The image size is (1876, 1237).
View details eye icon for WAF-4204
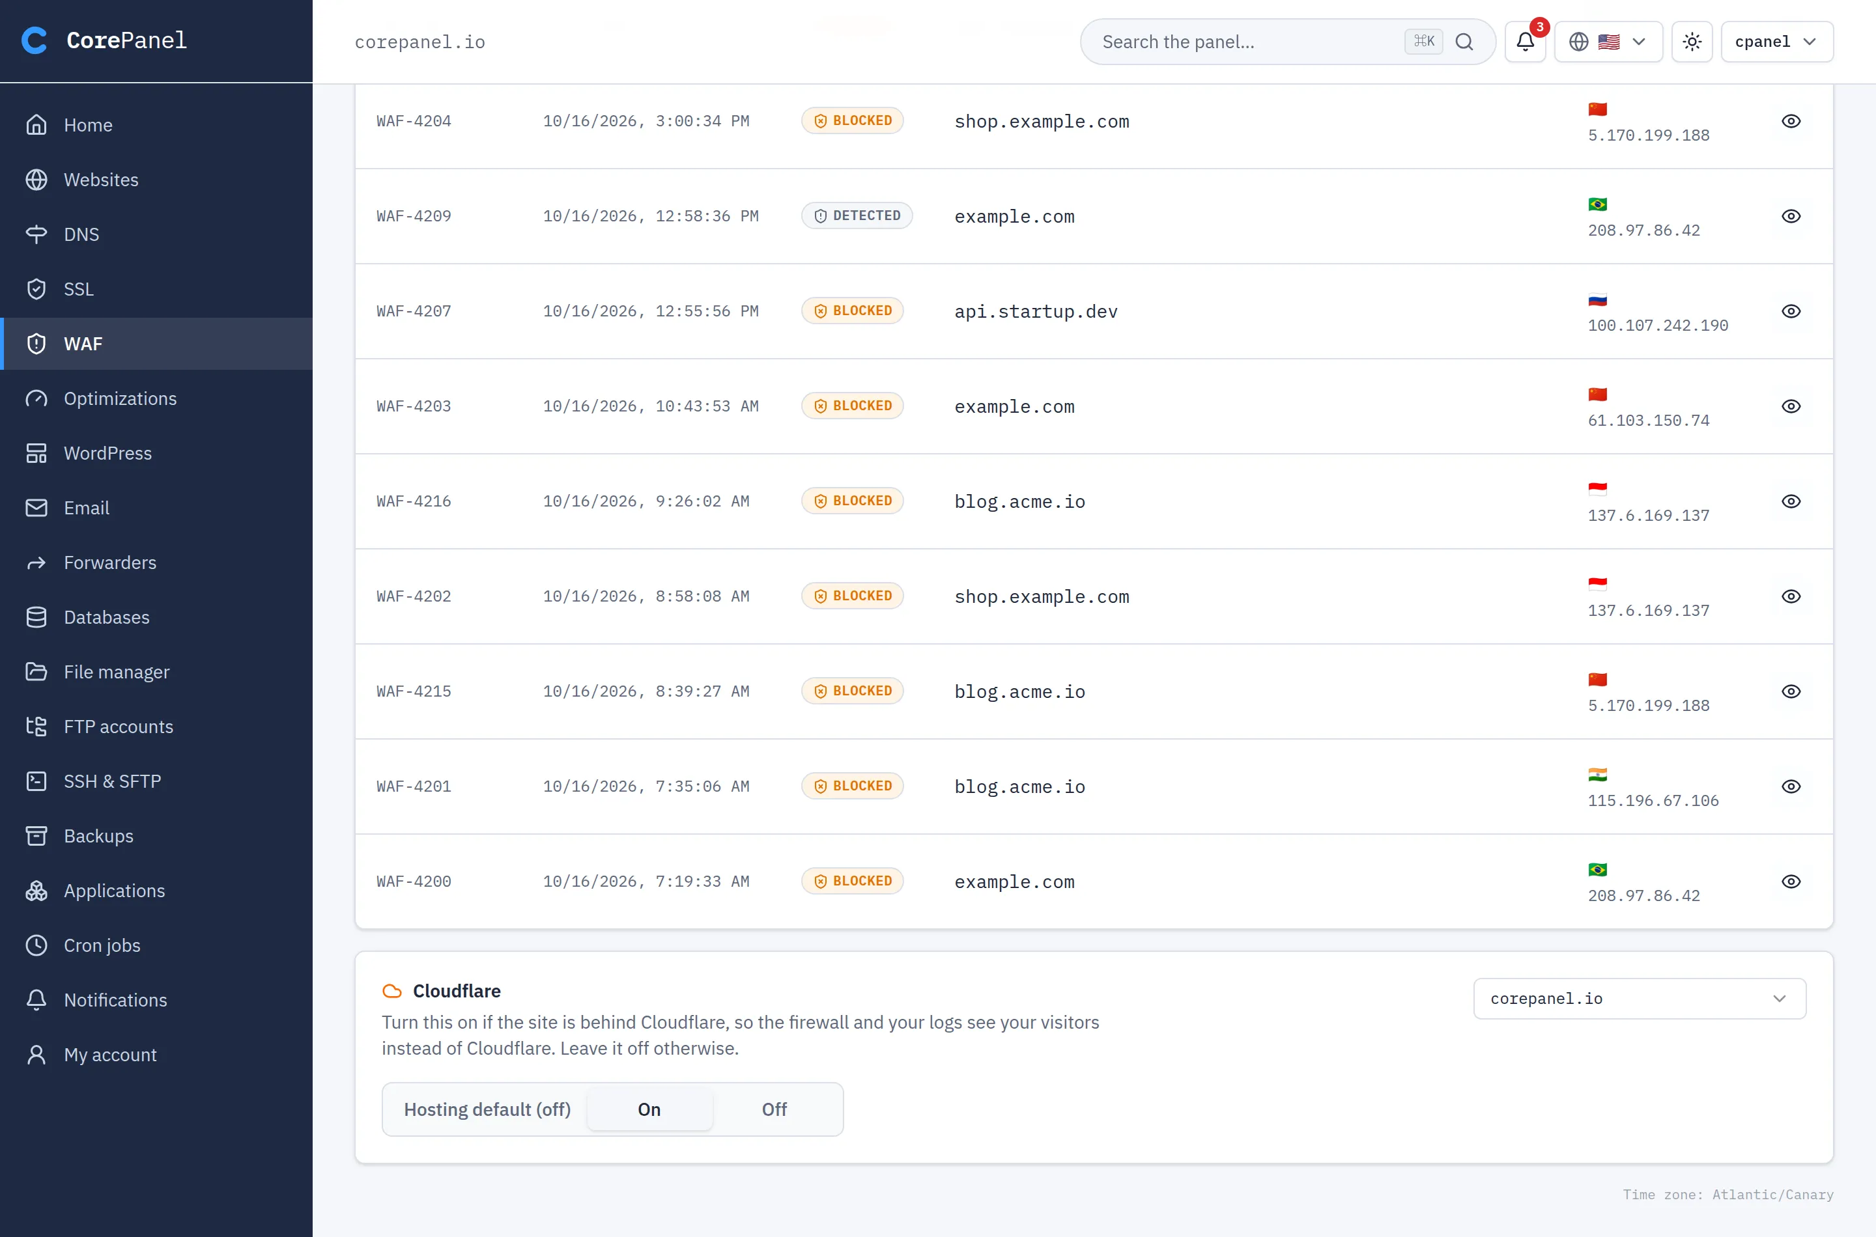[1791, 120]
